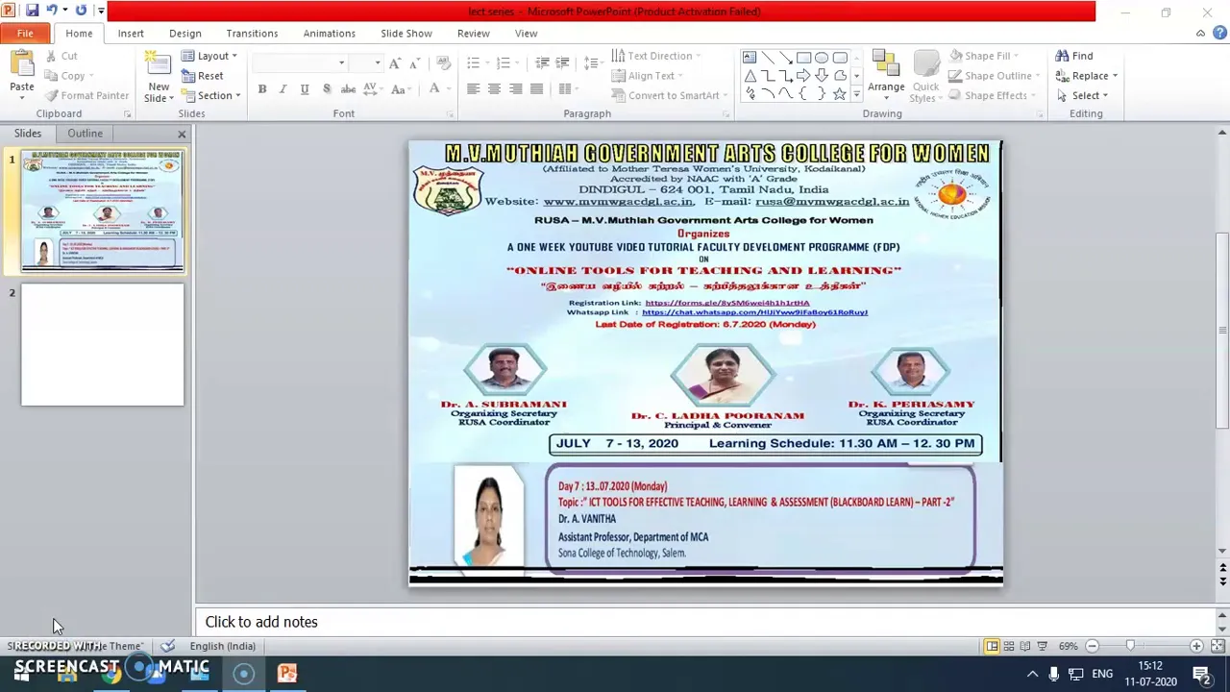1230x692 pixels.
Task: Toggle Underline formatting
Action: coord(305,89)
